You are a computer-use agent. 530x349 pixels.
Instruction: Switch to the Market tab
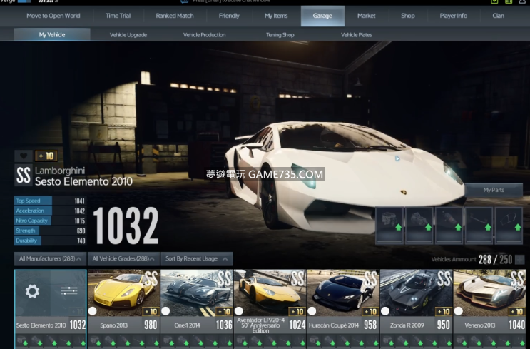pos(366,16)
